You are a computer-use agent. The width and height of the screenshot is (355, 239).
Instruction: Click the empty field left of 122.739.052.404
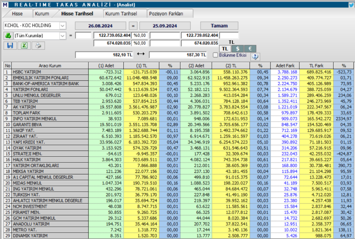83,35
